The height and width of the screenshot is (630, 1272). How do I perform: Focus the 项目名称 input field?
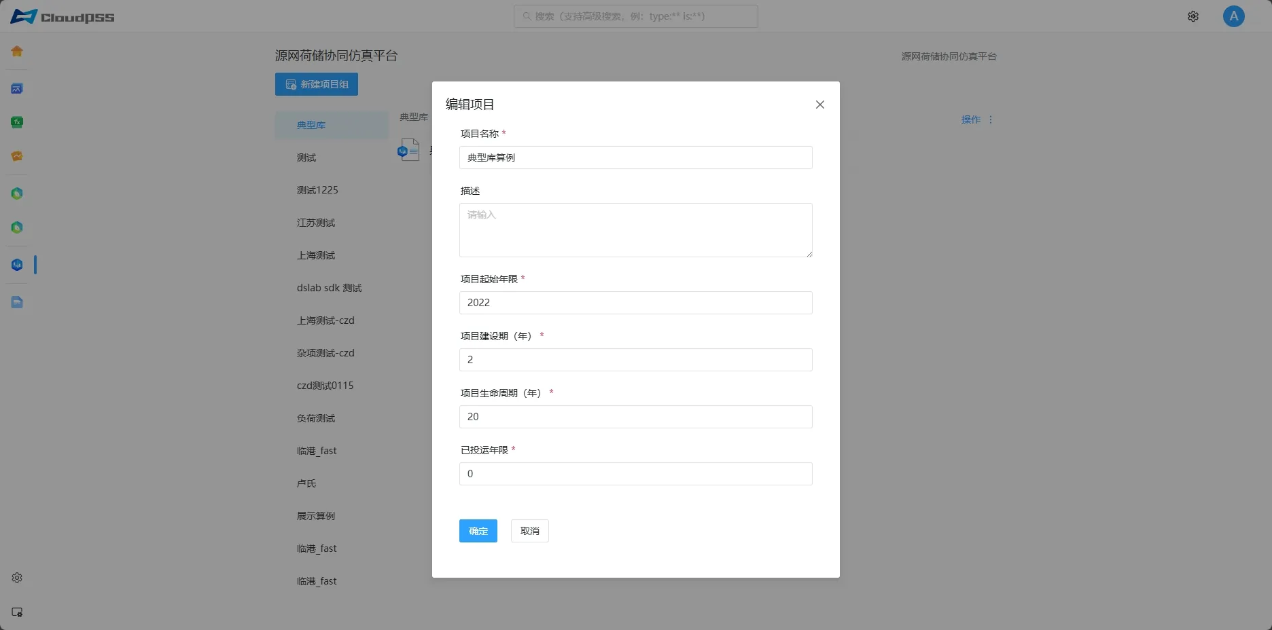[636, 157]
